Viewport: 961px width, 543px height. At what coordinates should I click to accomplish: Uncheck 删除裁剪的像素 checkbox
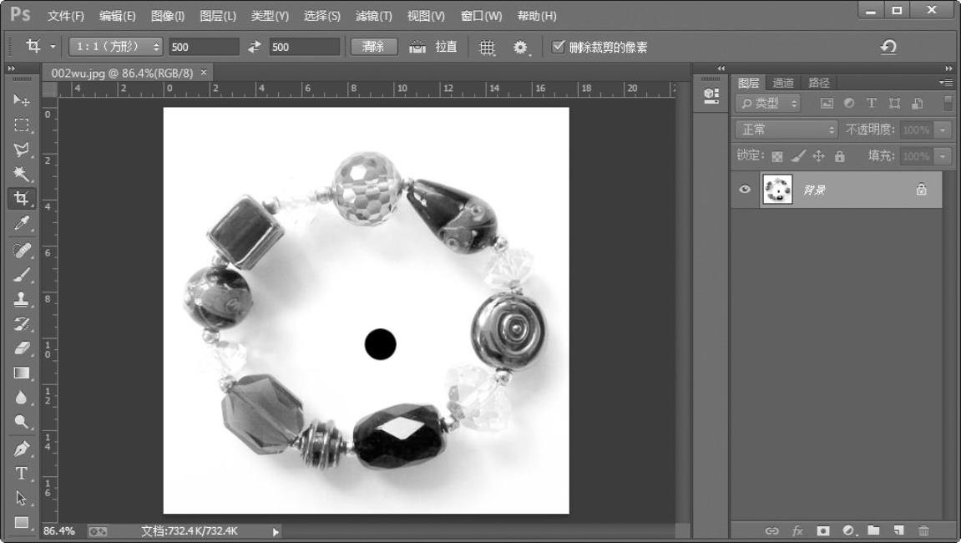[x=559, y=48]
